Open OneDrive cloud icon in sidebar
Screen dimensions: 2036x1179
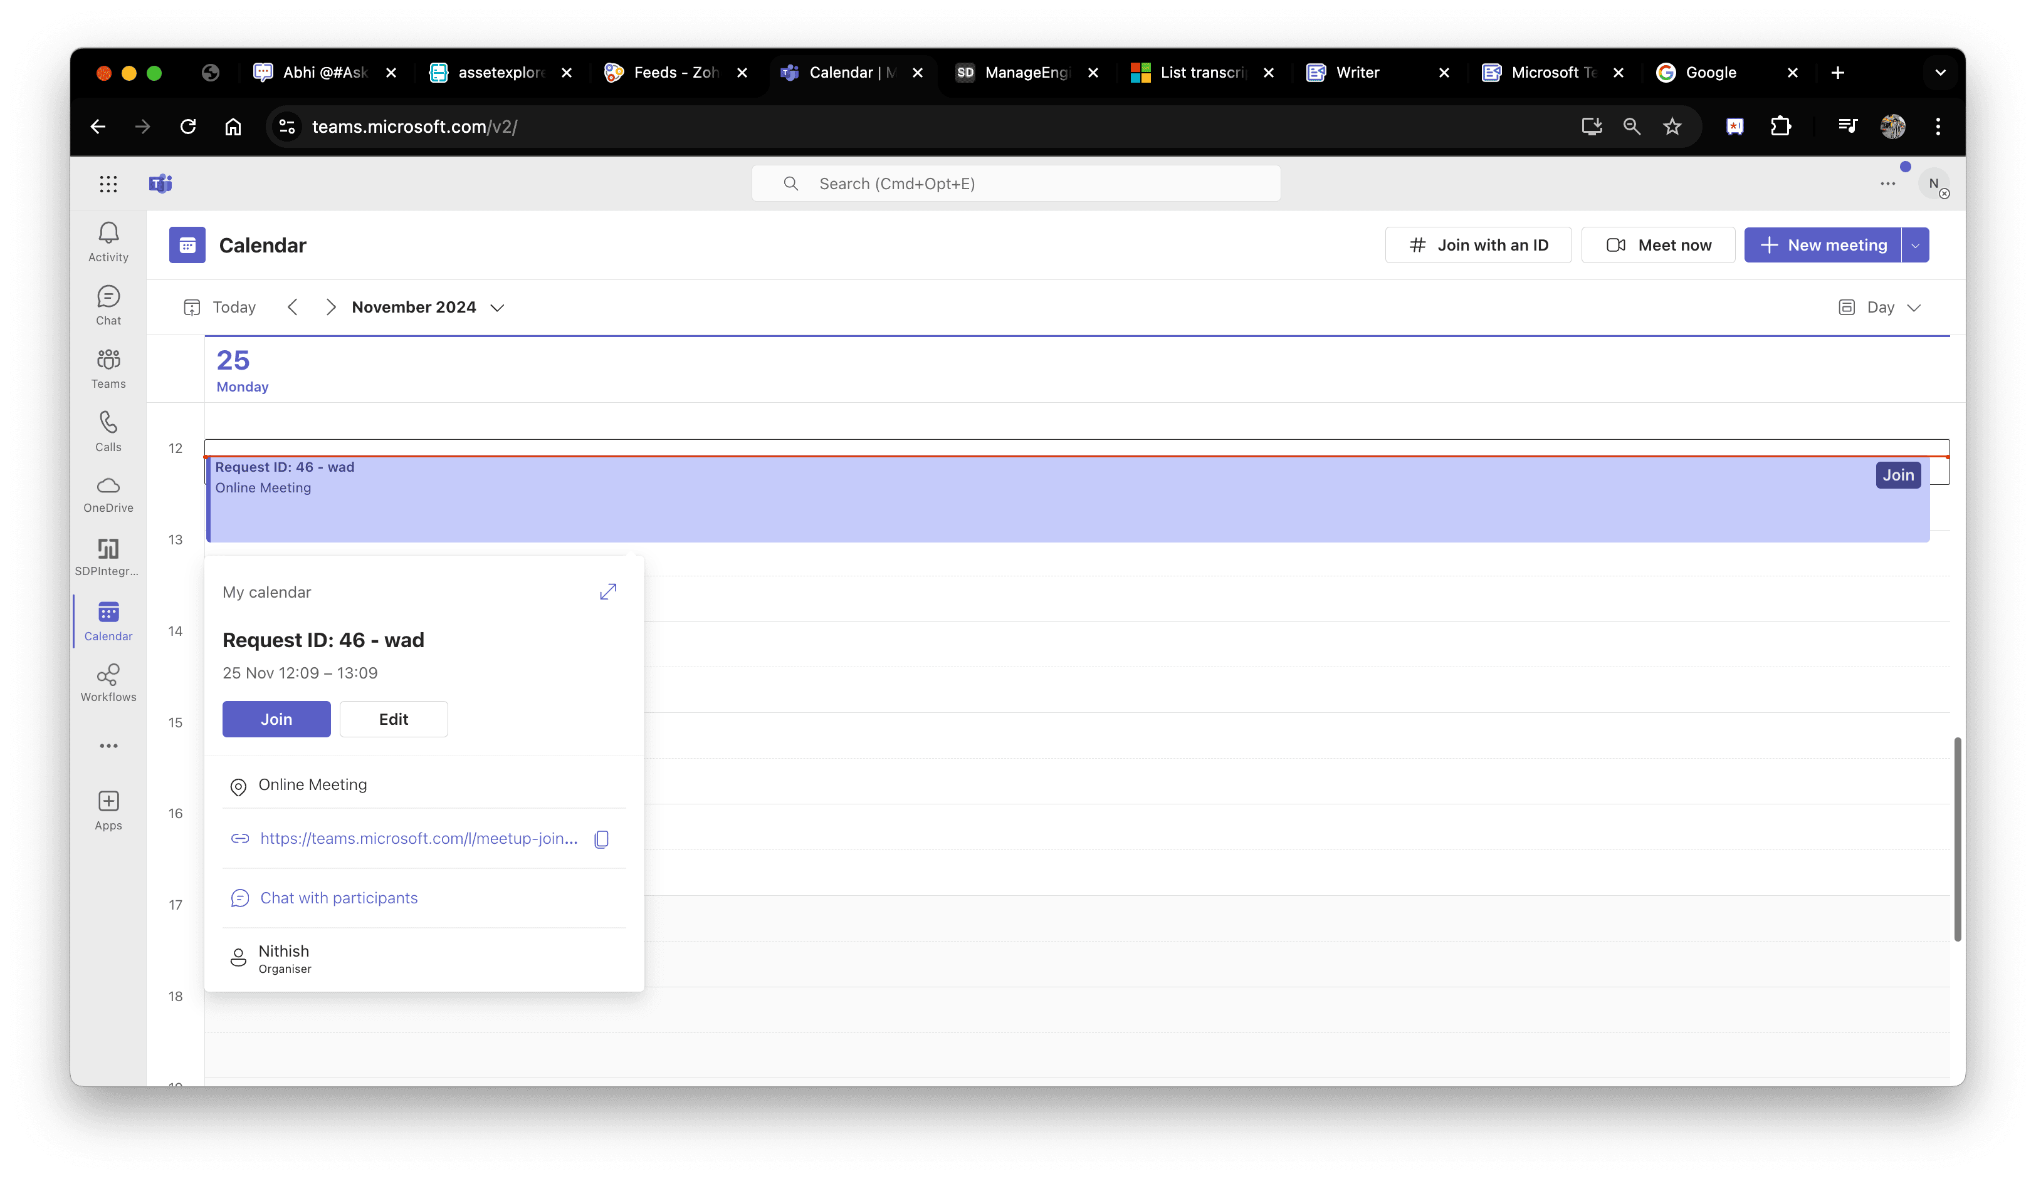108,494
